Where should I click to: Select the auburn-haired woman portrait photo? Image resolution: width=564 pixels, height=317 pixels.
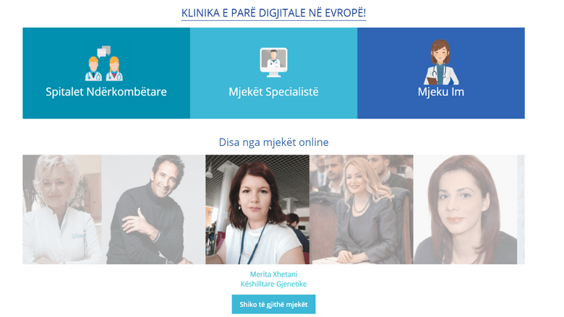point(466,209)
